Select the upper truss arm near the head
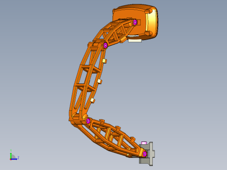Viewport: 227px width, 170px height. click(x=115, y=32)
